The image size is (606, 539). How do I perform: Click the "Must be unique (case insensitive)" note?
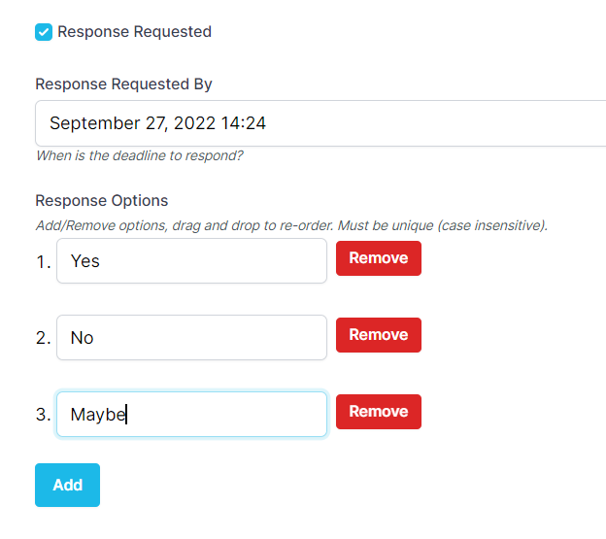(x=442, y=225)
